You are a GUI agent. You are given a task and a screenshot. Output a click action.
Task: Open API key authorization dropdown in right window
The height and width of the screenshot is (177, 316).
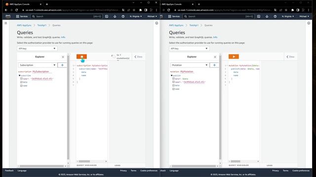(189, 49)
